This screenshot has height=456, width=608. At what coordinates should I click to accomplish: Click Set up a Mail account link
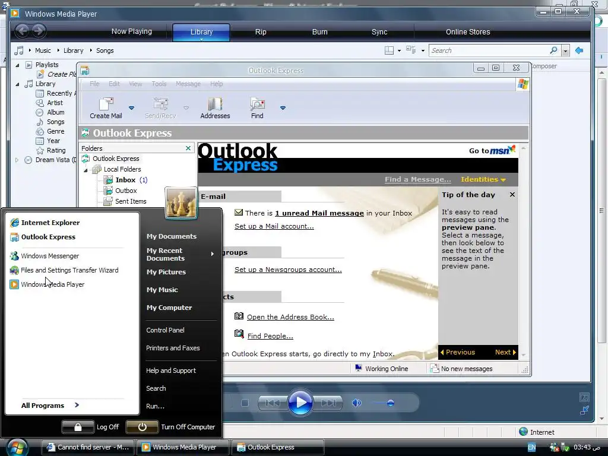click(x=274, y=226)
